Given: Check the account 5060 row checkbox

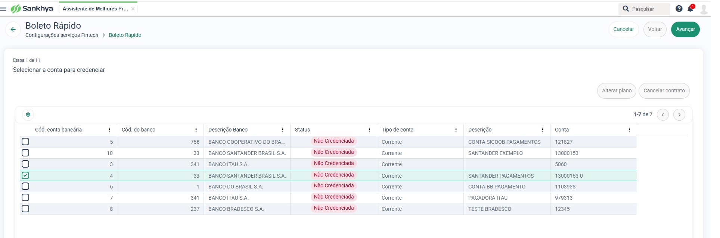Looking at the screenshot, I should coord(25,164).
